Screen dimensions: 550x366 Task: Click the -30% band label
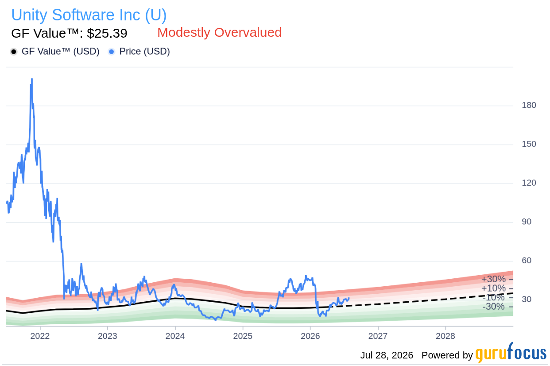point(494,307)
